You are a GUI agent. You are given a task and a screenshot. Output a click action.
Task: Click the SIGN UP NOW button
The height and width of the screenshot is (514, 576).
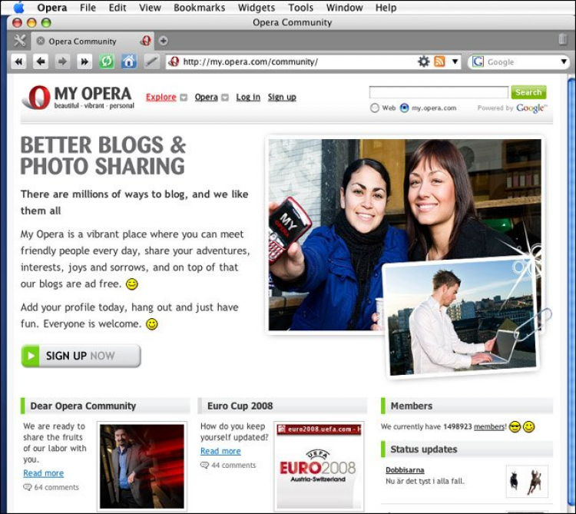pos(81,356)
